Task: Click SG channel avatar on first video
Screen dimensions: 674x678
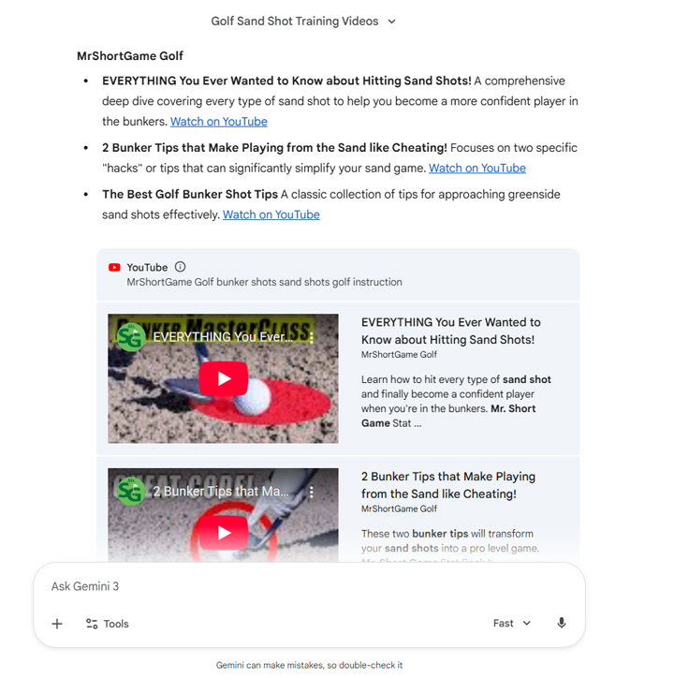Action: (130, 338)
